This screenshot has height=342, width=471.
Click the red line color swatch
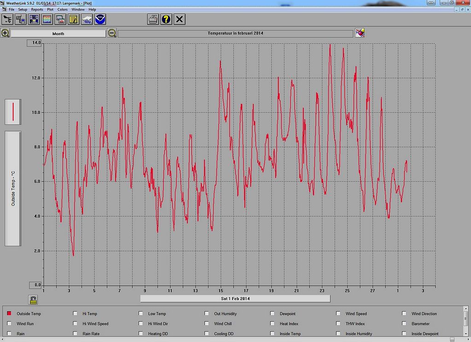click(13, 112)
